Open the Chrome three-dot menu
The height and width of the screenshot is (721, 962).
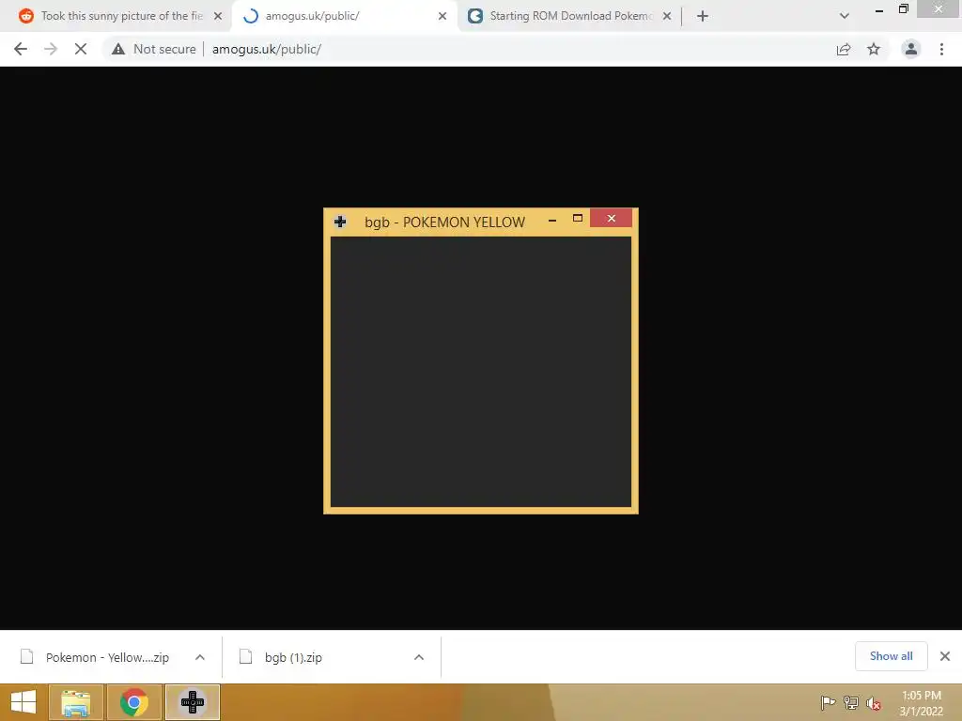[941, 49]
